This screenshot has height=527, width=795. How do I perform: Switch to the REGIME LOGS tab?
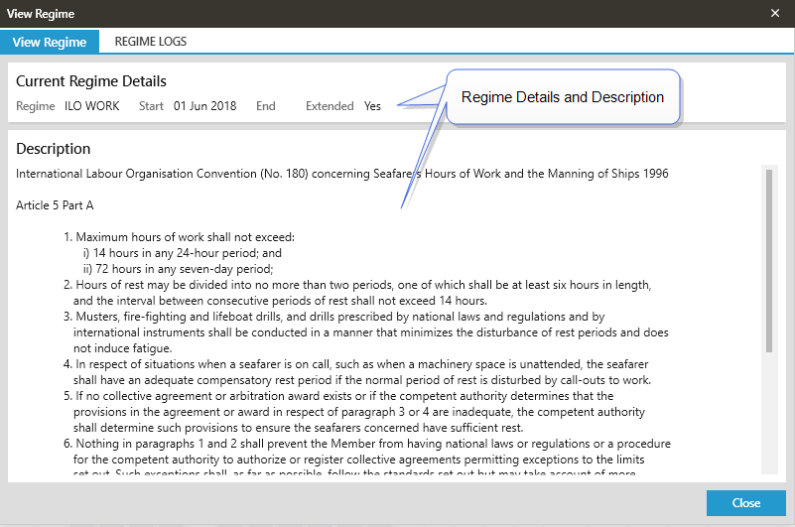click(150, 42)
